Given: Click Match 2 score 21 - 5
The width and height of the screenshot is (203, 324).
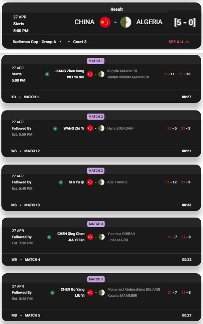Looking at the screenshot, I should click(172, 128).
